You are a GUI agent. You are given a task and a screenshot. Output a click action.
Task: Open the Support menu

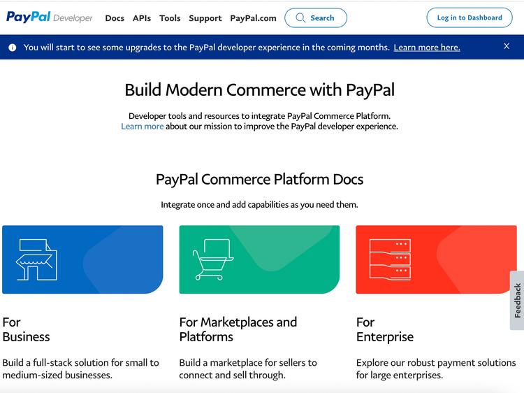click(205, 18)
